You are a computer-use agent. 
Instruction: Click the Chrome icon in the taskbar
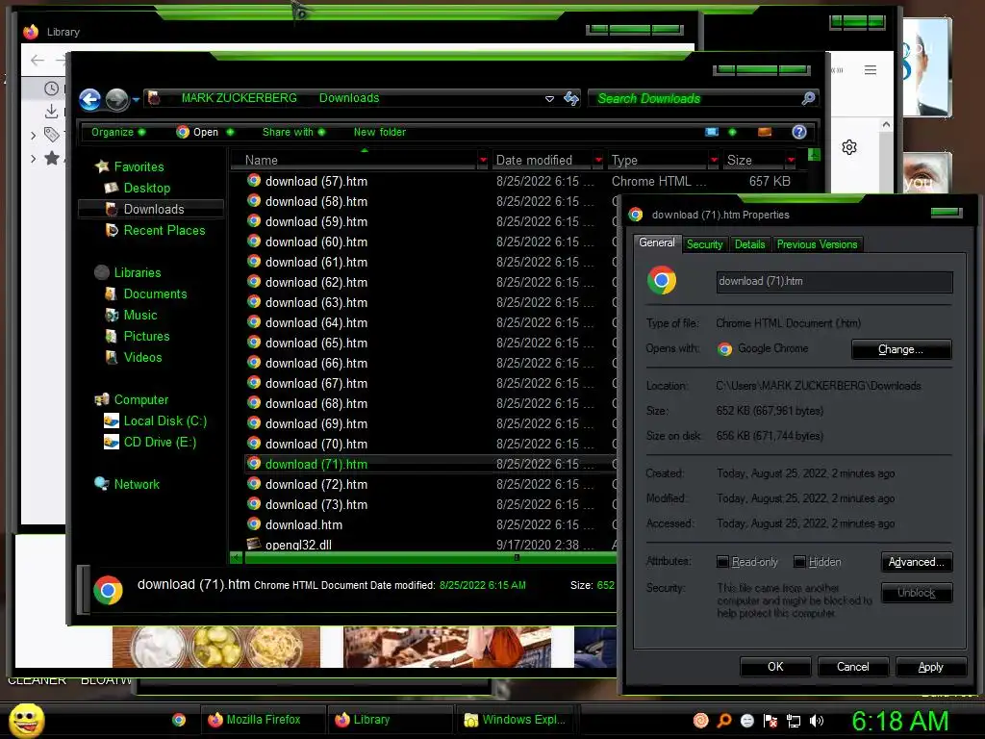pos(179,720)
